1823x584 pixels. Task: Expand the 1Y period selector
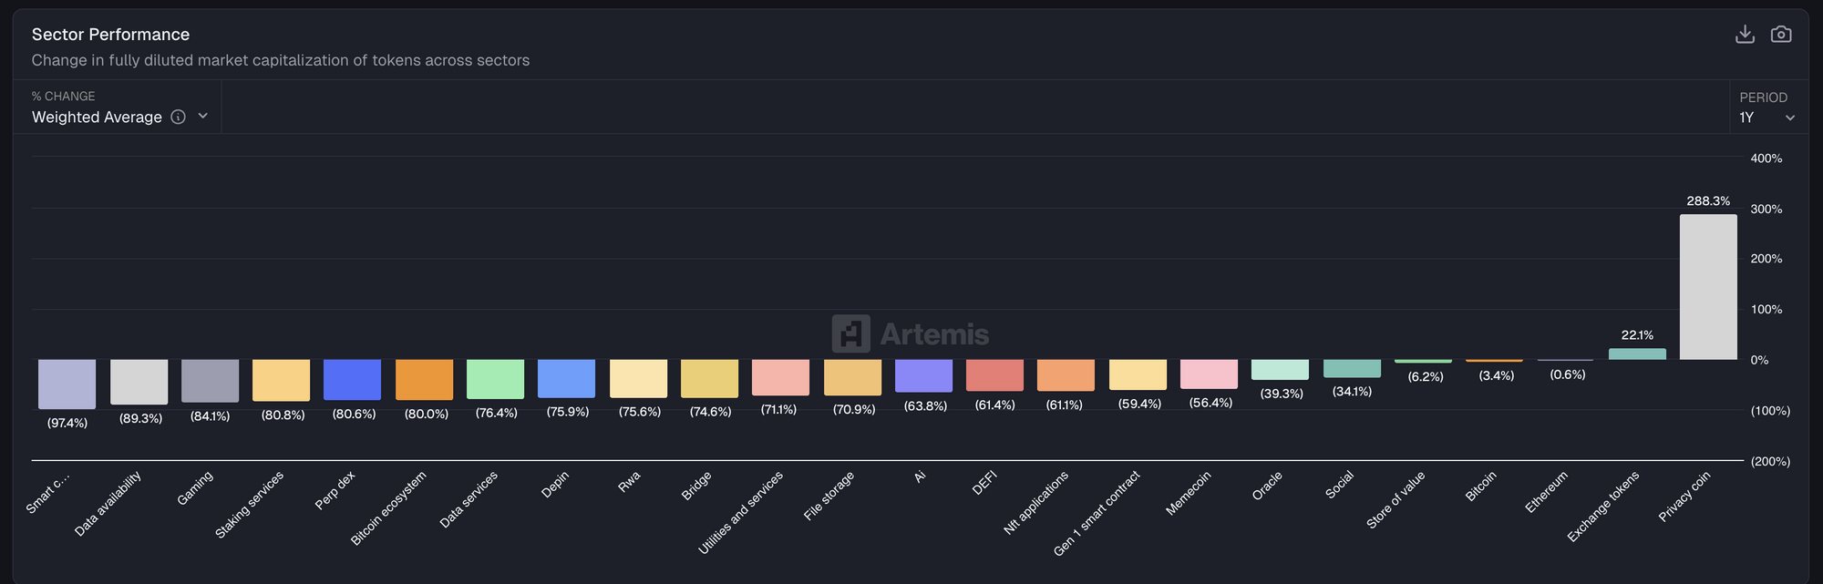tap(1766, 118)
